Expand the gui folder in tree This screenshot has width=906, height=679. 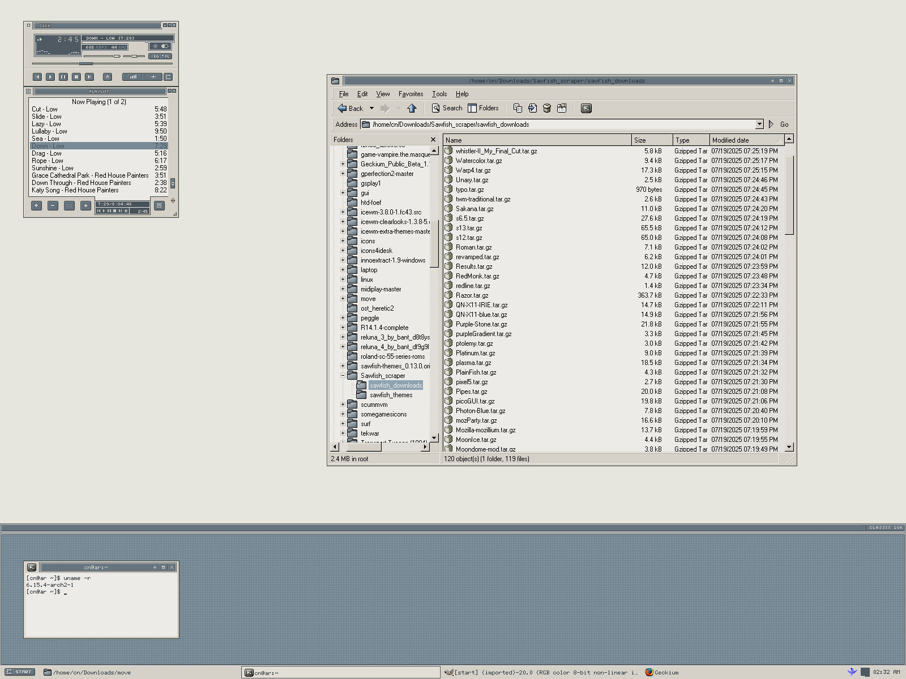343,193
